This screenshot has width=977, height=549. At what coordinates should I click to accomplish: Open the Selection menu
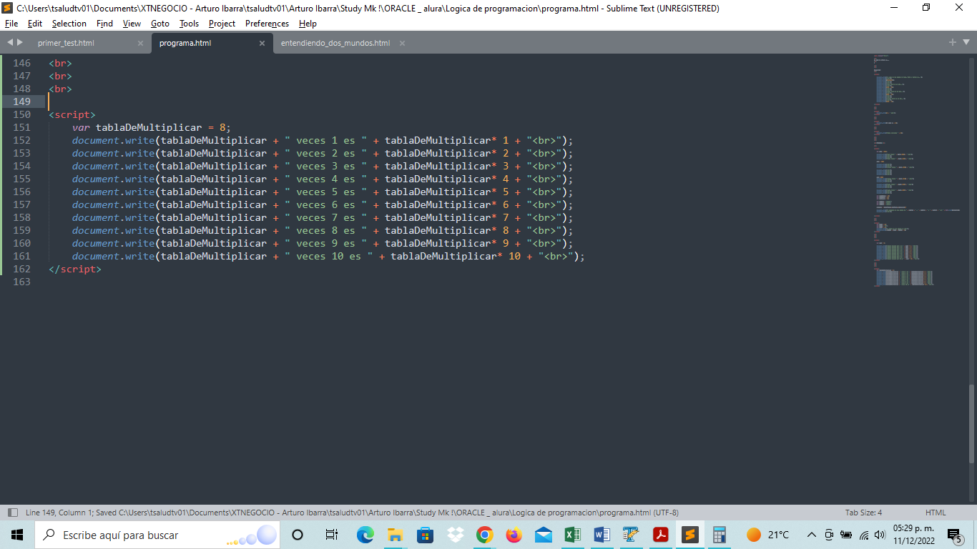click(x=69, y=24)
